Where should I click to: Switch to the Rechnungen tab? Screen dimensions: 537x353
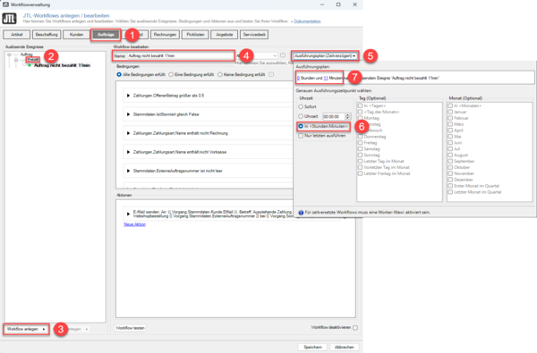point(165,35)
